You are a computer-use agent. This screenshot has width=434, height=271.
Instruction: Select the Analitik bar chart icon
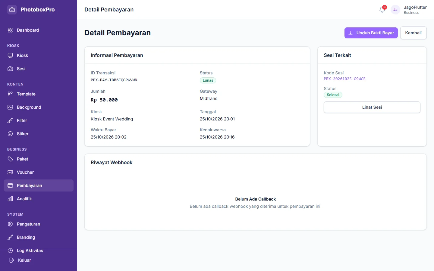pos(10,199)
